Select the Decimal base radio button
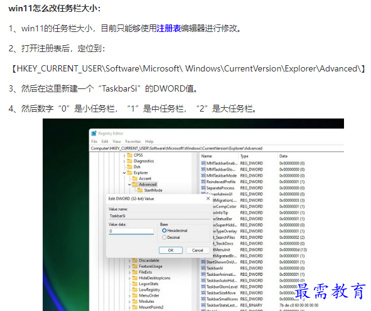 [x=164, y=237]
